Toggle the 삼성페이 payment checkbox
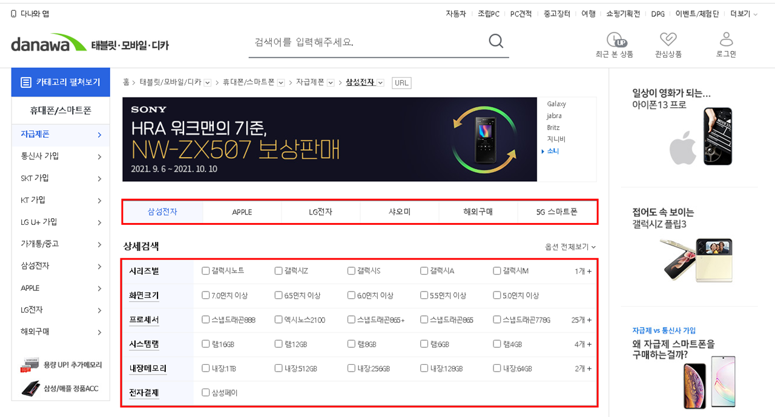This screenshot has width=775, height=417. [206, 393]
